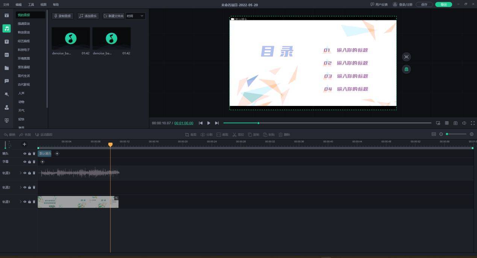Toggle the lock on 轨道1
Screen dimensions: 477x258
click(x=29, y=202)
